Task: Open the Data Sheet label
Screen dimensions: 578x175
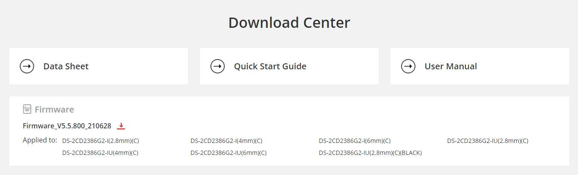Action: pyautogui.click(x=66, y=66)
